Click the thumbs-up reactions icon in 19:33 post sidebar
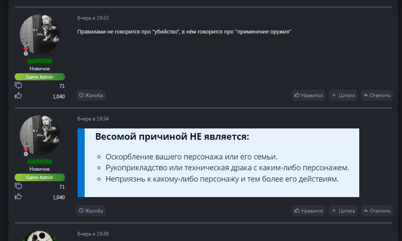 pos(18,96)
